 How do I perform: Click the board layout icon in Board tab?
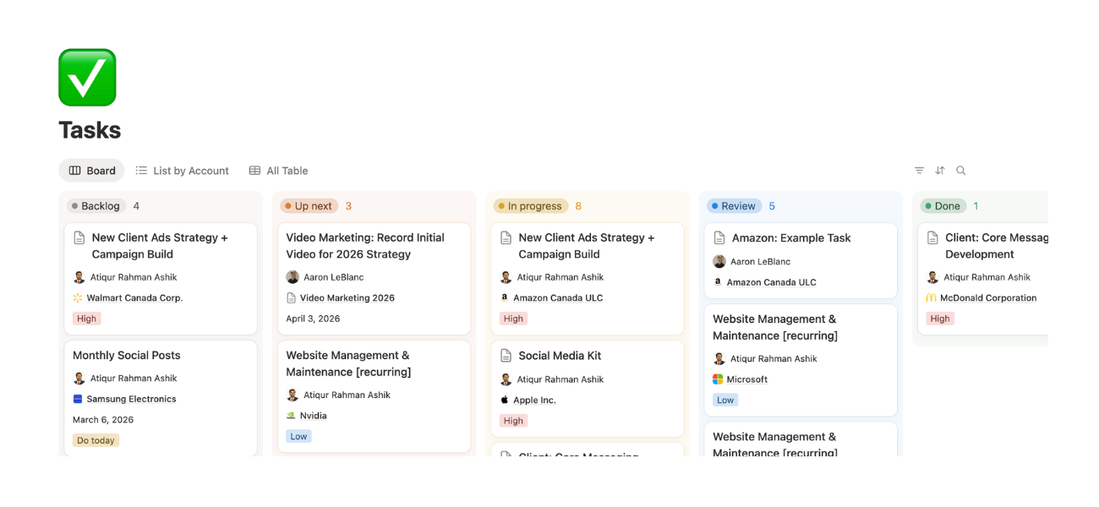(x=74, y=171)
